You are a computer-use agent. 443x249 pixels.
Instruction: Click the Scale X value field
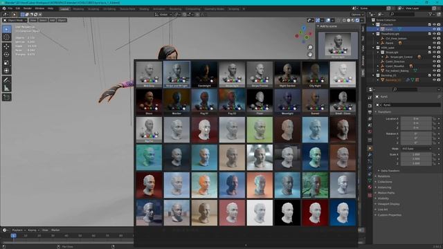coord(417,154)
